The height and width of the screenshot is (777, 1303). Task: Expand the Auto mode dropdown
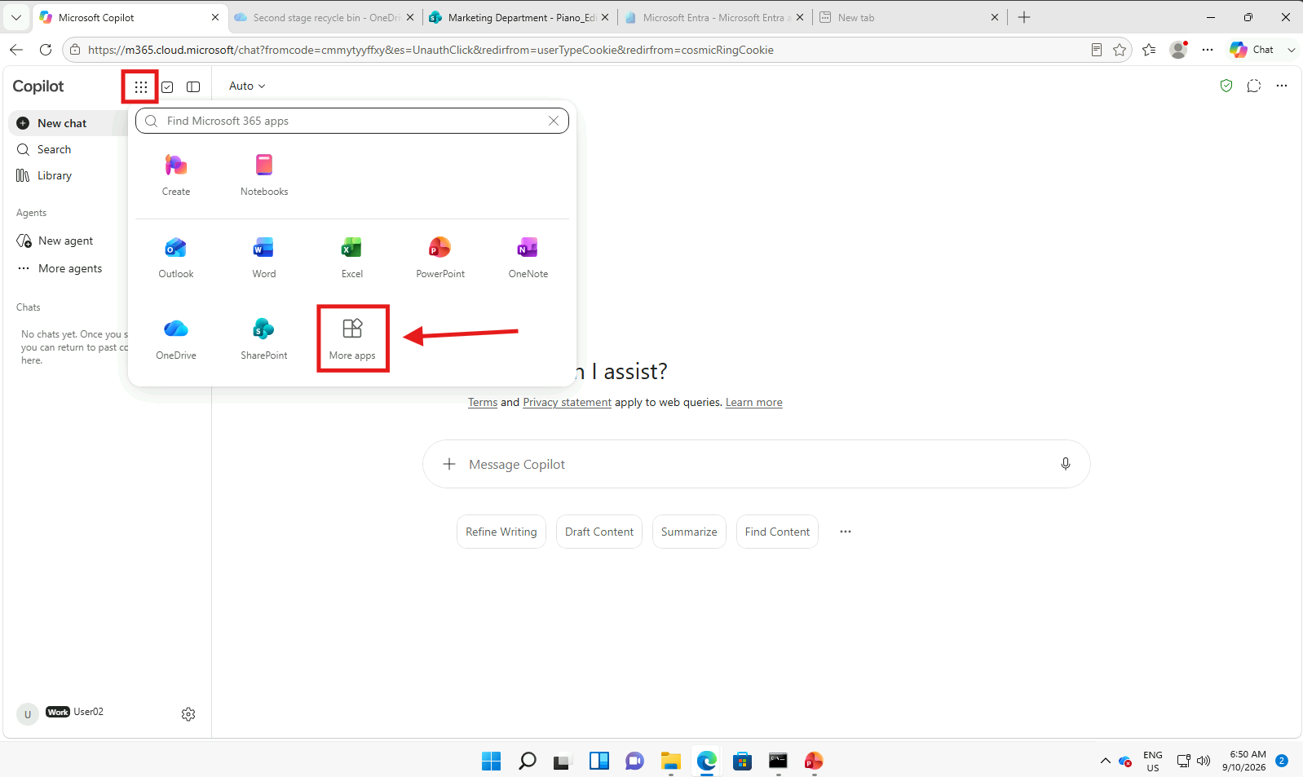click(x=247, y=86)
